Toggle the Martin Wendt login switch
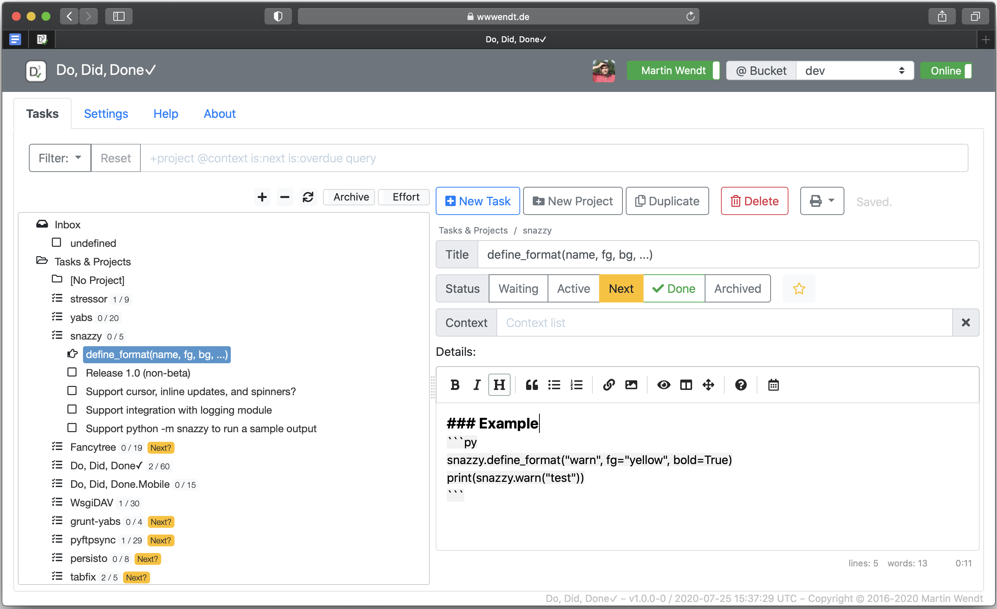997x609 pixels. coord(673,71)
